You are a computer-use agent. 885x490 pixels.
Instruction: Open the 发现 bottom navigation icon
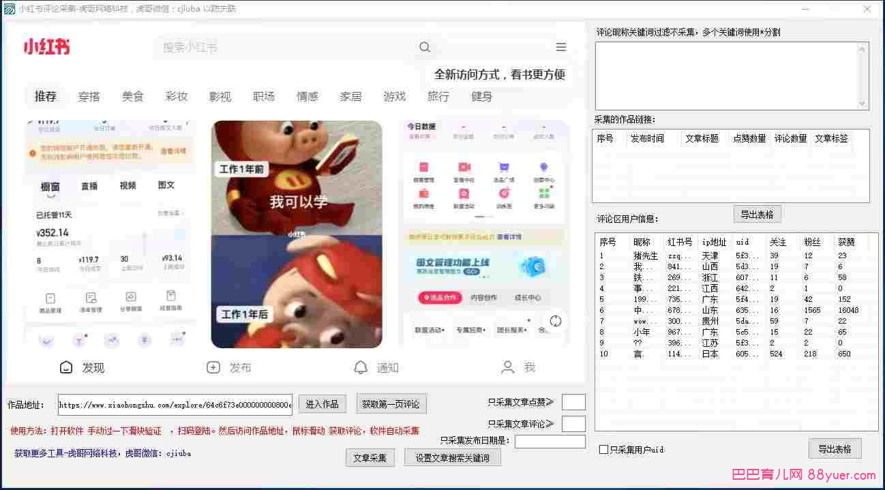66,368
